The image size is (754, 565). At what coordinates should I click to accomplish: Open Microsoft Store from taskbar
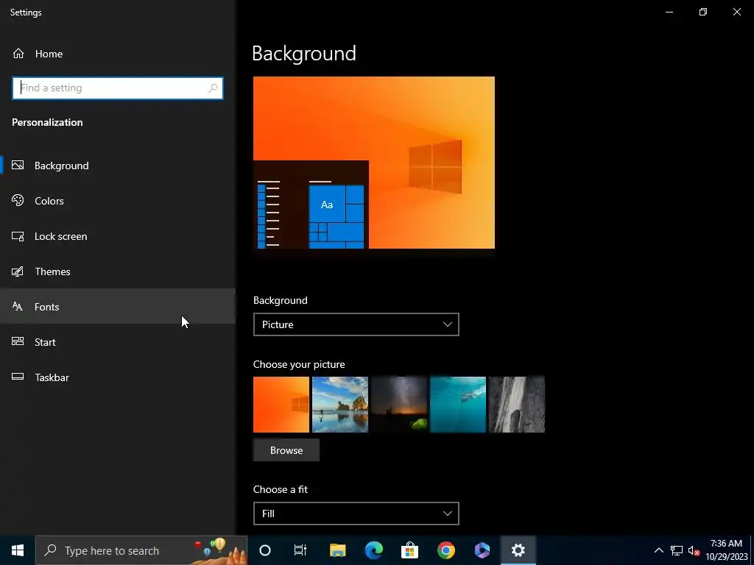pos(409,550)
